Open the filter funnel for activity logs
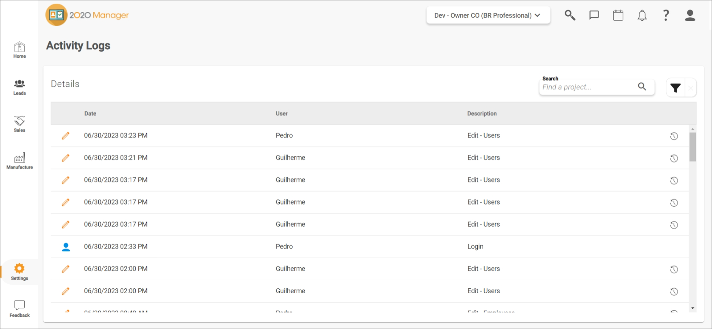The width and height of the screenshot is (712, 329). click(675, 88)
